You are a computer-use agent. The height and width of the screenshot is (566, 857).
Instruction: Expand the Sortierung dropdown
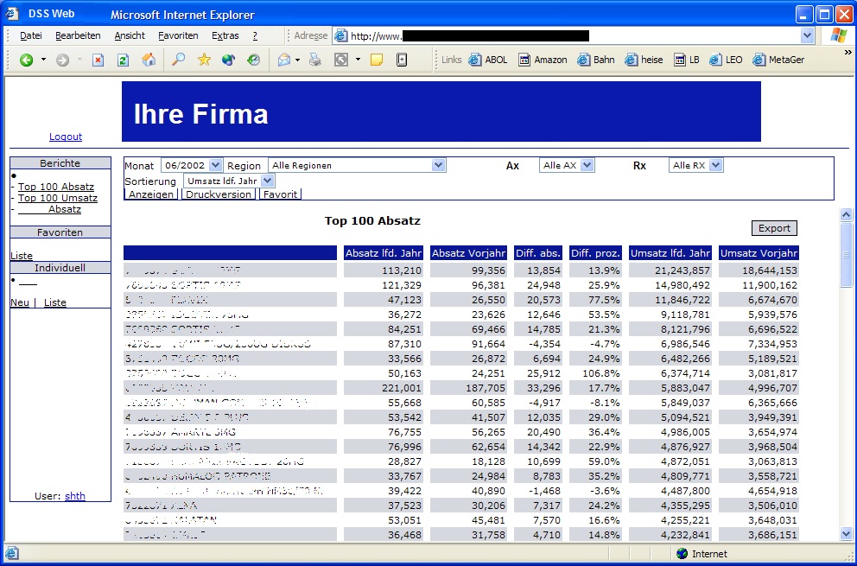coord(267,181)
